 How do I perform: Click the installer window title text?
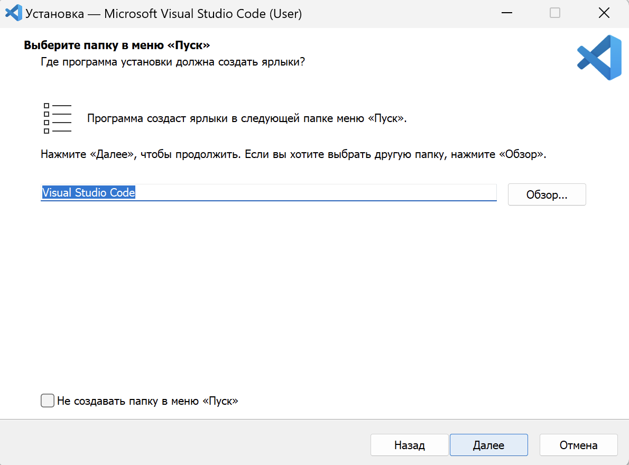(x=164, y=14)
